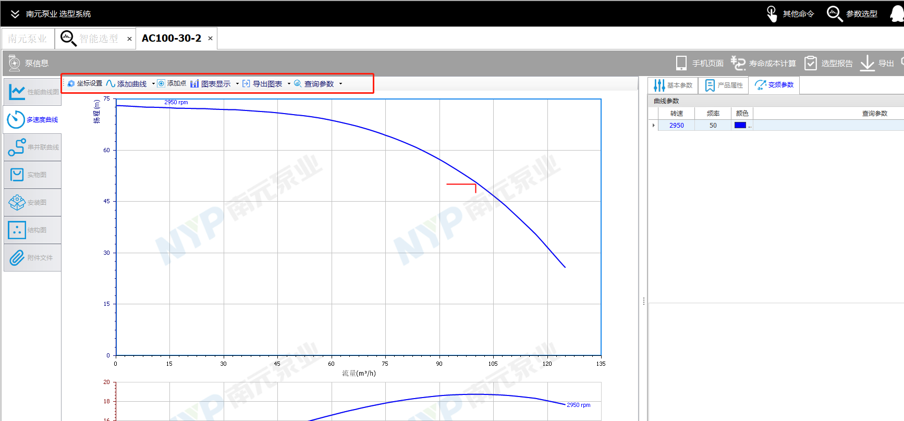Viewport: 904px width, 421px height.
Task: Click 变频参数 gauge icon
Action: [760, 85]
